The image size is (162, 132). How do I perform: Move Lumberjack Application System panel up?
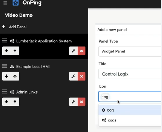coord(15,51)
